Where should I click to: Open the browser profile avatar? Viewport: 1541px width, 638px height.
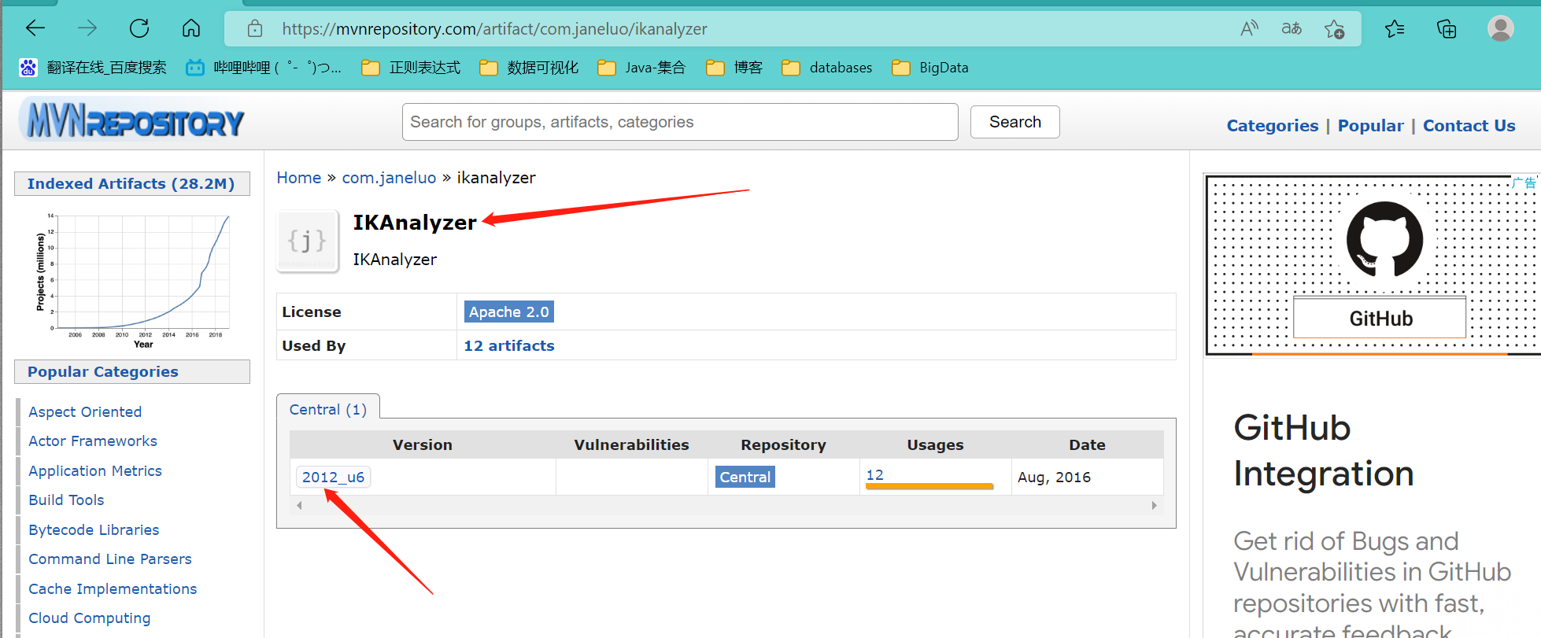[1500, 29]
